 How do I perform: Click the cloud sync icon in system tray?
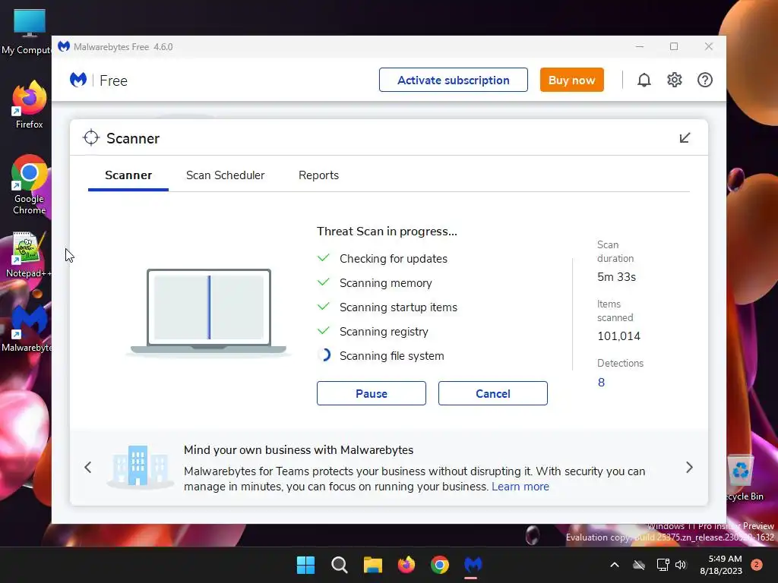click(x=639, y=565)
